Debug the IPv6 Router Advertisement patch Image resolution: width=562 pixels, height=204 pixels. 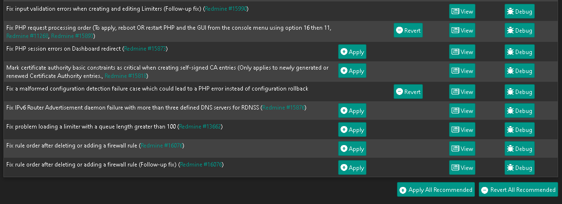click(x=519, y=111)
